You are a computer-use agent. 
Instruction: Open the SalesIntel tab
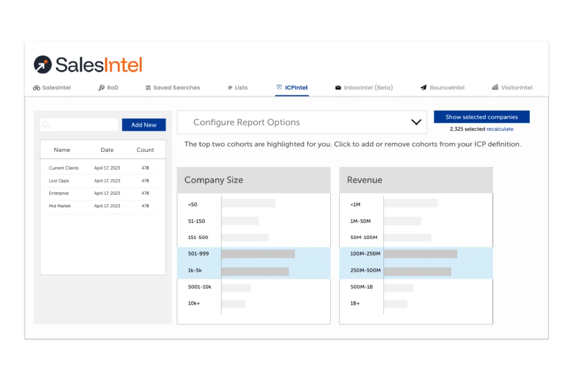(52, 87)
